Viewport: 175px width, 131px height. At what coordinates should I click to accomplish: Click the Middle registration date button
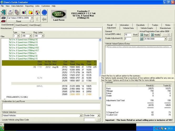click(156, 35)
